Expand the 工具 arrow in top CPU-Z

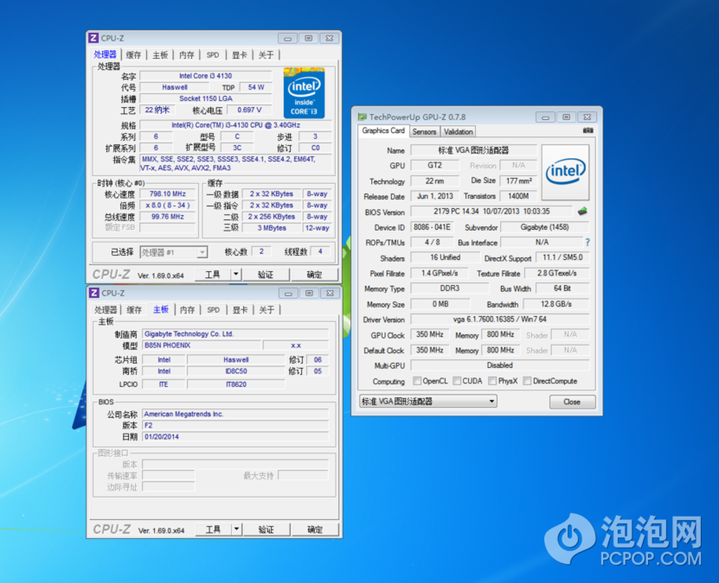[236, 274]
